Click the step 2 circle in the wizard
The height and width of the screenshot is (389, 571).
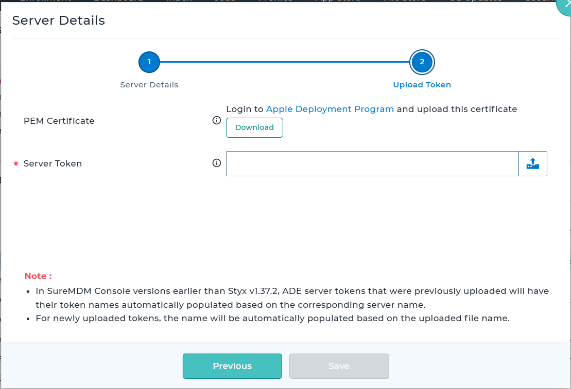click(422, 62)
